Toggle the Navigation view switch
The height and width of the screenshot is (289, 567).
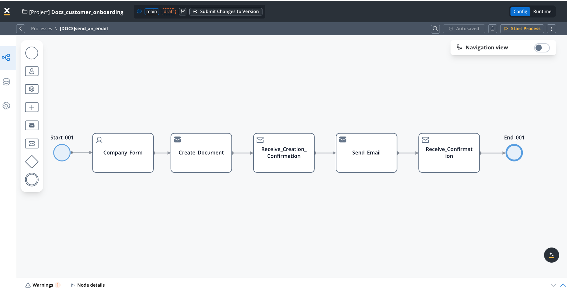[x=542, y=48]
